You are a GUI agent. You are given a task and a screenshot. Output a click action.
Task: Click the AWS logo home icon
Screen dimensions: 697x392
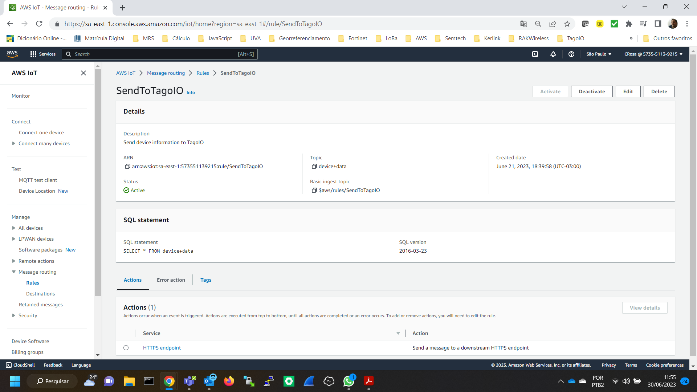tap(12, 54)
